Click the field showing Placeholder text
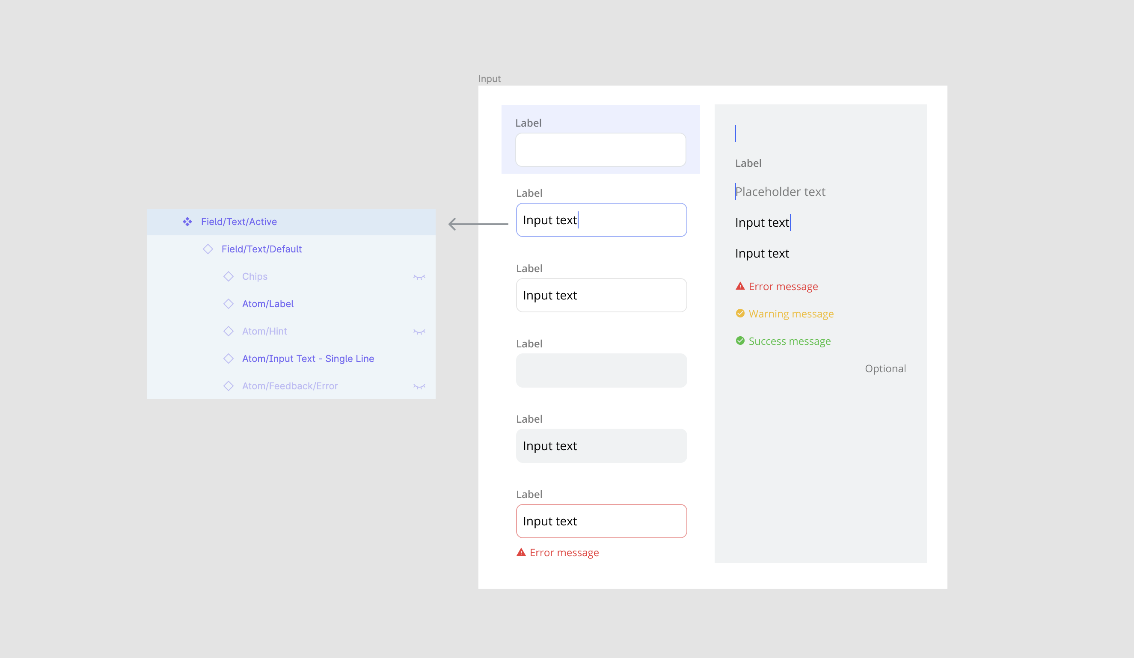The width and height of the screenshot is (1134, 658). coord(780,191)
